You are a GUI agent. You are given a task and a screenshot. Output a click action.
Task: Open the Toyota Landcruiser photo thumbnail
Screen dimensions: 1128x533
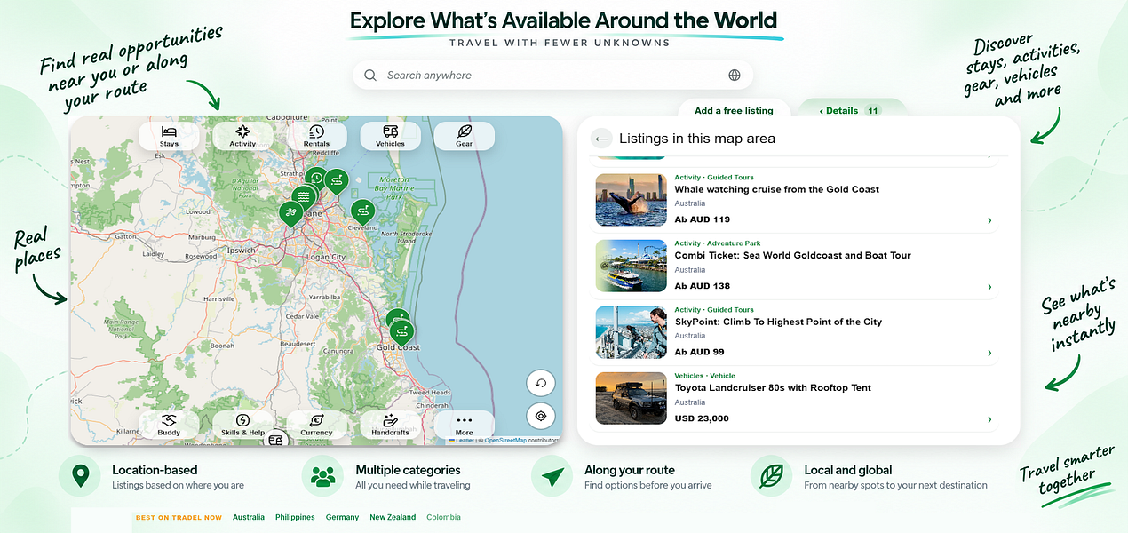631,398
